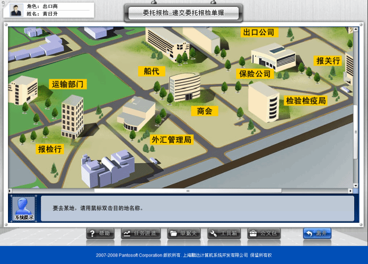Click the 报检行 location label
Image resolution: width=368 pixels, height=264 pixels.
point(50,149)
